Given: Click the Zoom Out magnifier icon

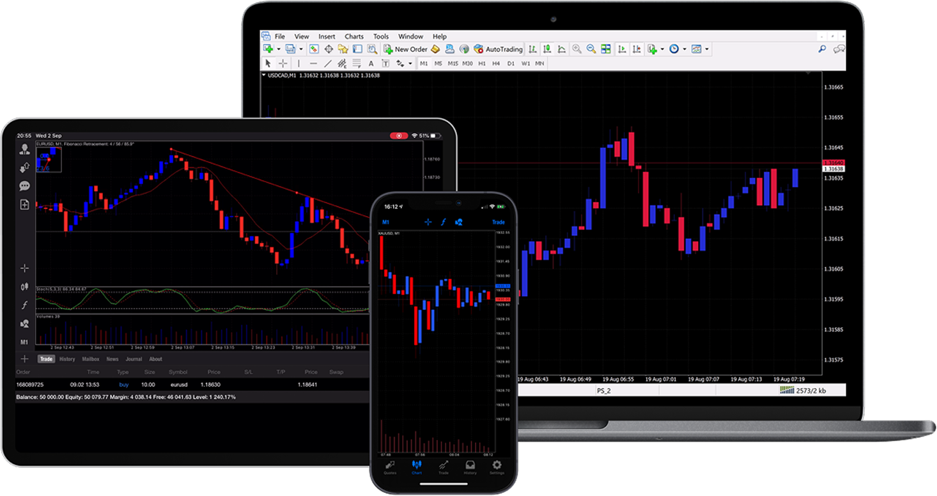Looking at the screenshot, I should [592, 49].
